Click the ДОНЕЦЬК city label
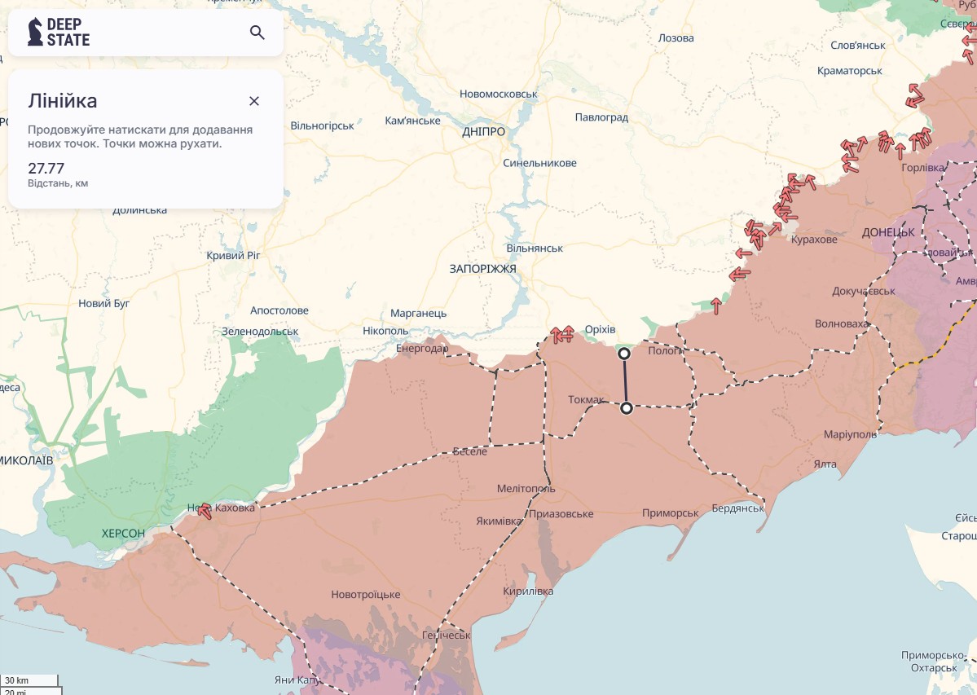The image size is (977, 695). [x=888, y=232]
